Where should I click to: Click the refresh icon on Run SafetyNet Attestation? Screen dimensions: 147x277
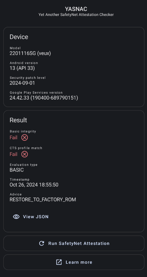coord(41,243)
